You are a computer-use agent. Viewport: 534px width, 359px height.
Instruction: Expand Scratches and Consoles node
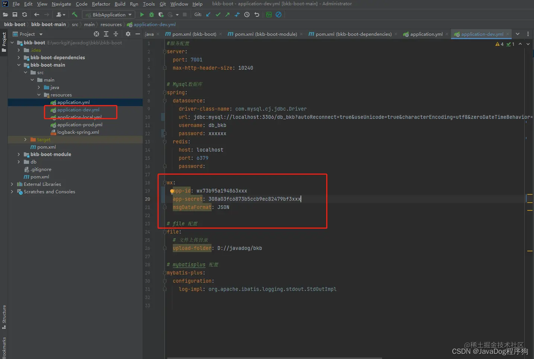pyautogui.click(x=12, y=191)
